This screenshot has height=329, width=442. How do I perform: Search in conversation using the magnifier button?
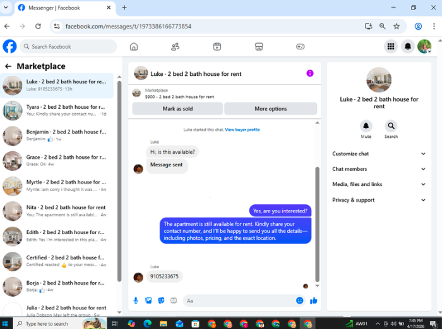coord(391,126)
